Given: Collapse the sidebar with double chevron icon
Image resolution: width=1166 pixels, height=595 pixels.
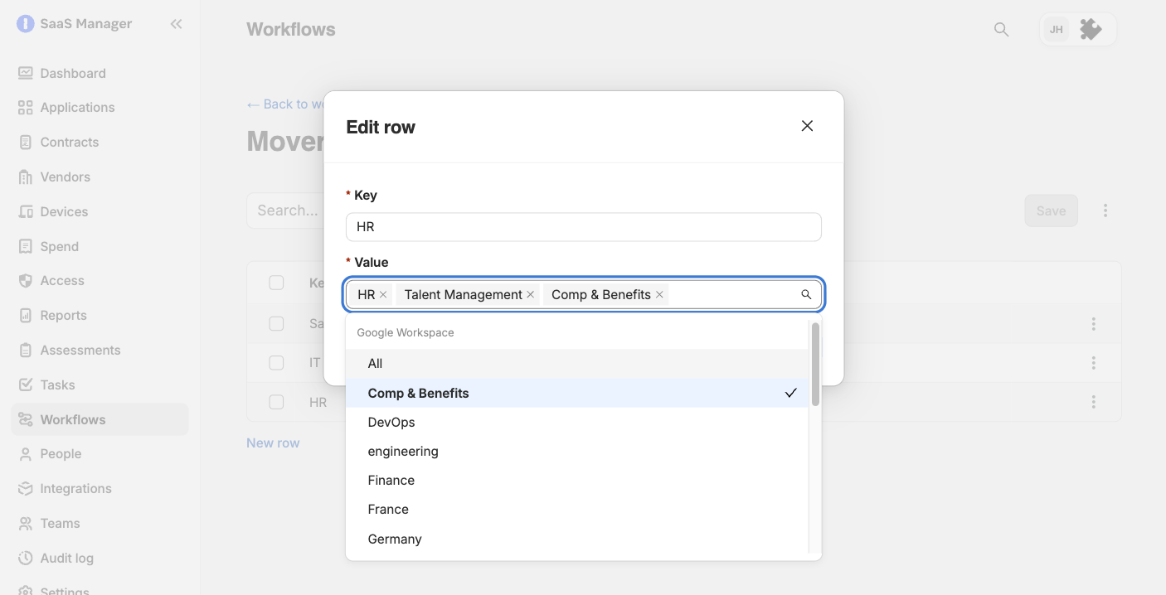Looking at the screenshot, I should point(176,24).
